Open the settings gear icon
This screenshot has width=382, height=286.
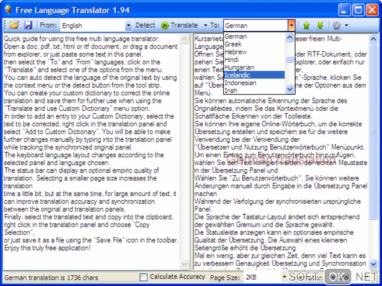(336, 25)
